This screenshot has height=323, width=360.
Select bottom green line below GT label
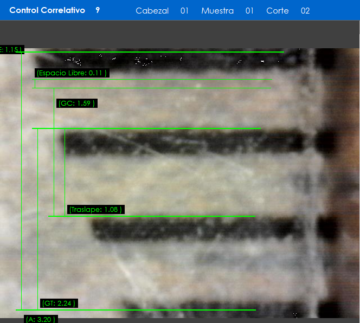pos(163,310)
